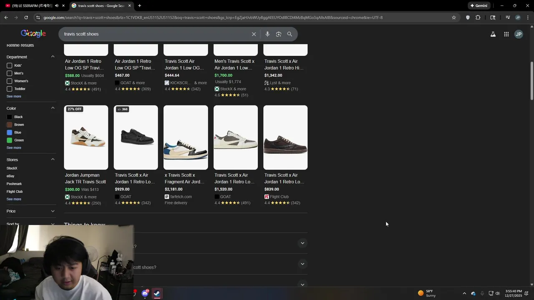Close the travis scott shoes tab
Viewport: 534px width, 300px height.
(129, 6)
